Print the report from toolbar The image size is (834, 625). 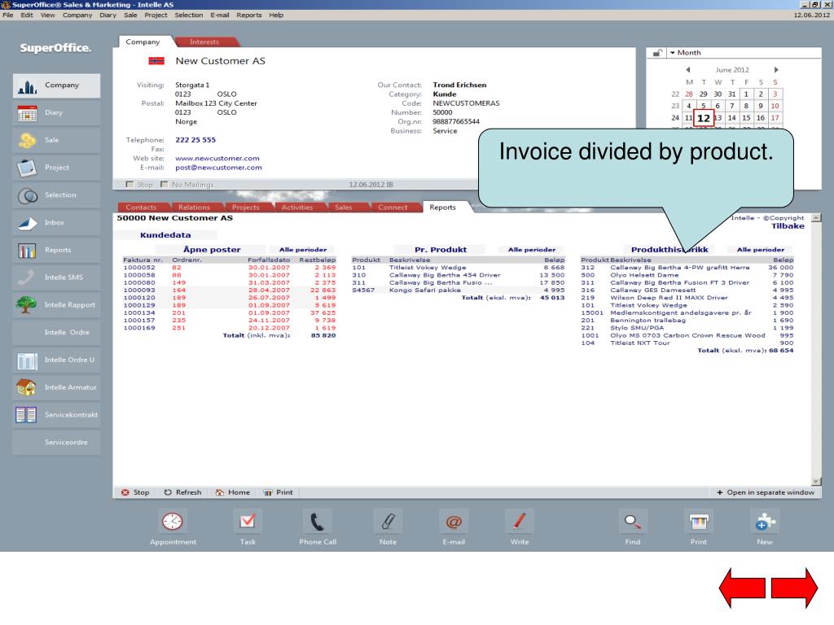pyautogui.click(x=279, y=492)
